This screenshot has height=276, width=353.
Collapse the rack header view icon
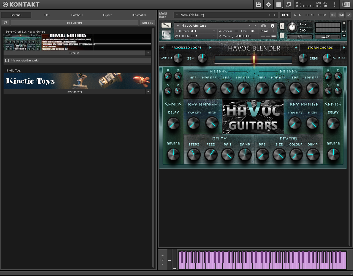349,15
